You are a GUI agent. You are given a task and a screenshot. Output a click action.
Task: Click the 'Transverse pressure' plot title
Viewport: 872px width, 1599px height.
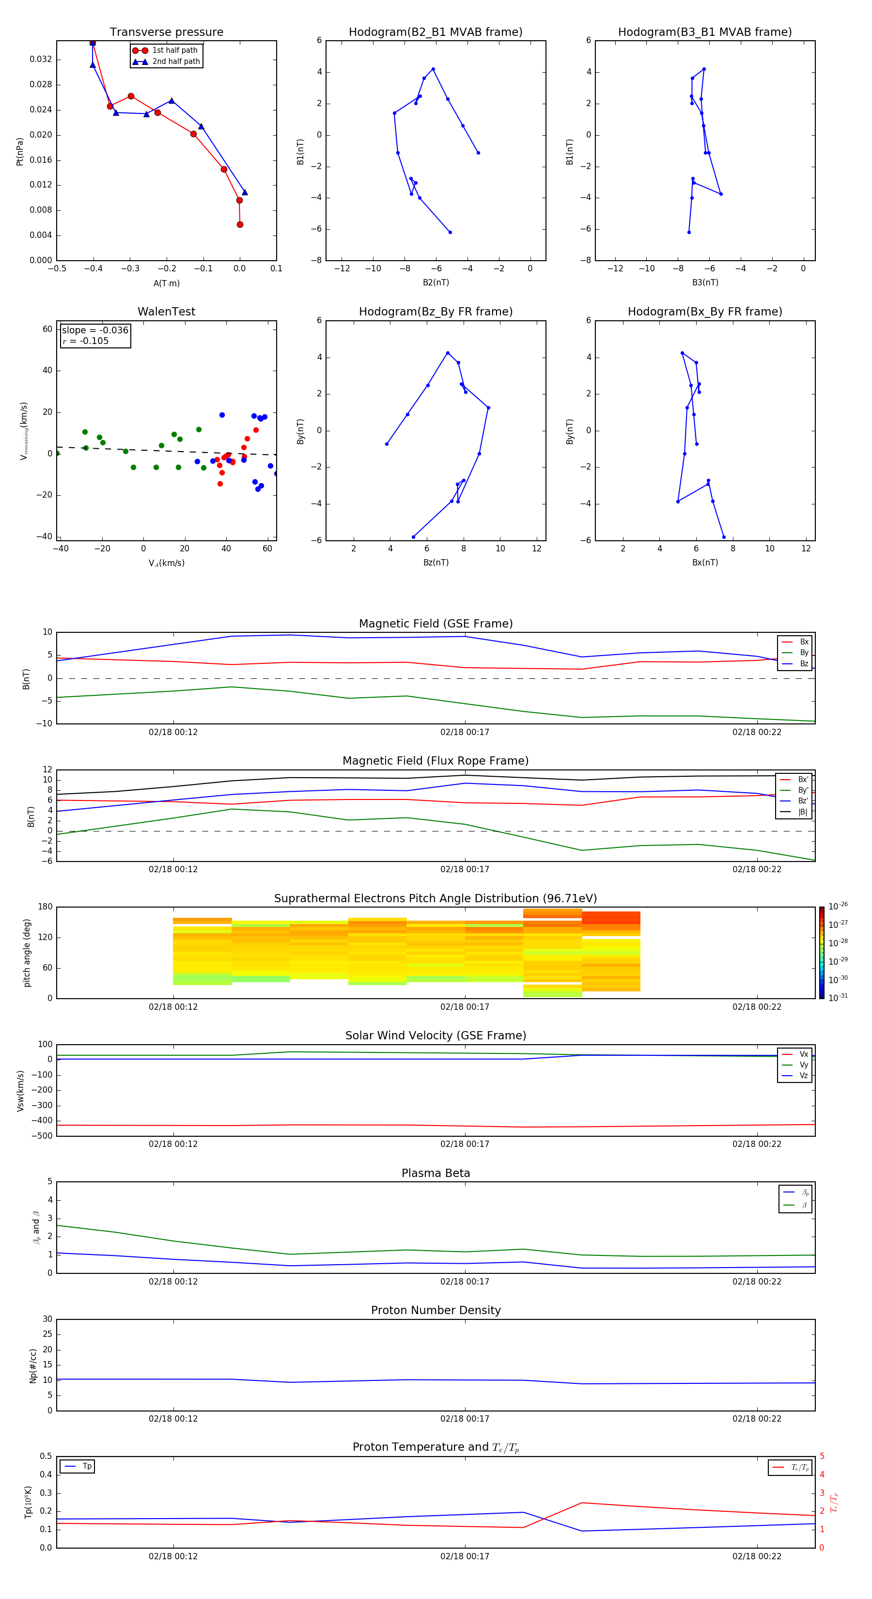(166, 32)
